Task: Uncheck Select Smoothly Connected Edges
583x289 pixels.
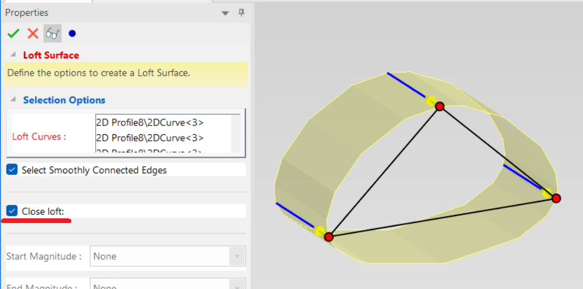Action: pyautogui.click(x=12, y=170)
